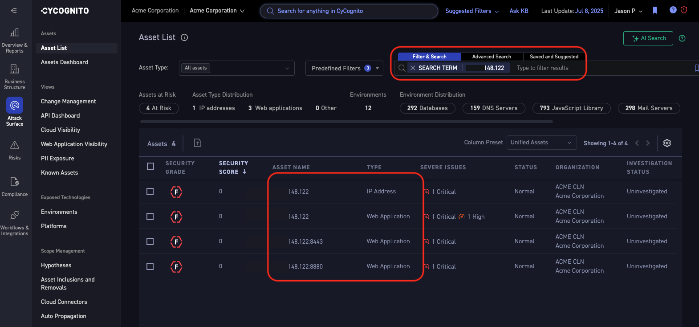Open Attack Surface section

pyautogui.click(x=15, y=112)
